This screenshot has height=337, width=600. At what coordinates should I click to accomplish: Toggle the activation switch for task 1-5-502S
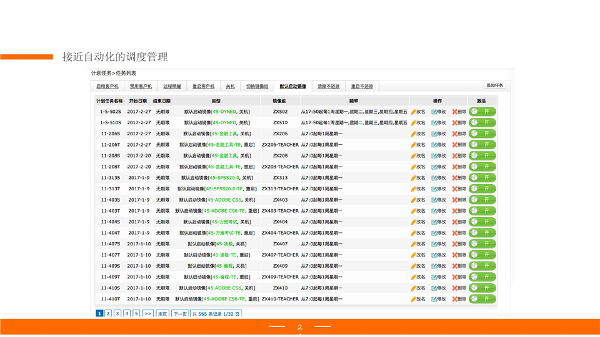point(482,112)
